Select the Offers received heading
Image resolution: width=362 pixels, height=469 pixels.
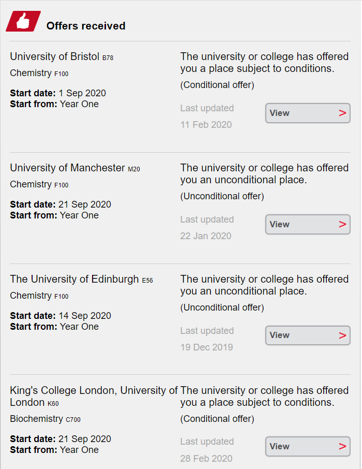point(86,26)
